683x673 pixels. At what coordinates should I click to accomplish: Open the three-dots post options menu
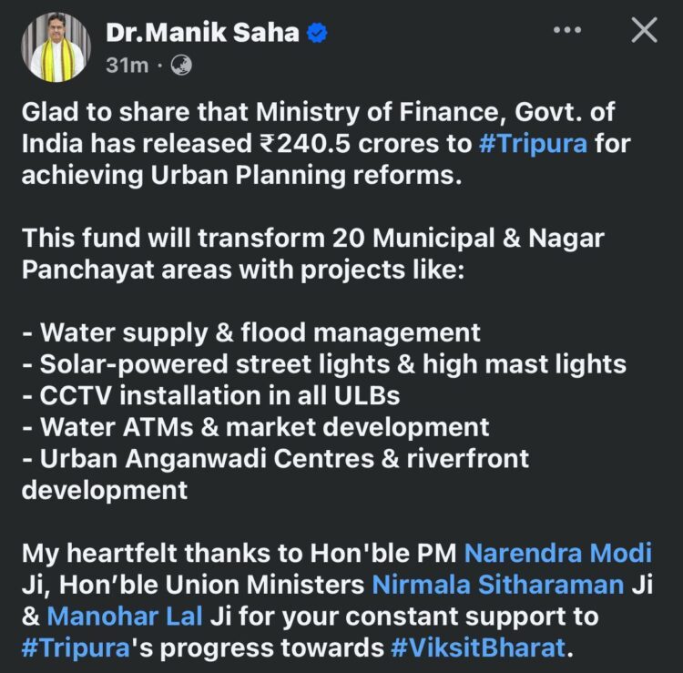click(x=566, y=31)
